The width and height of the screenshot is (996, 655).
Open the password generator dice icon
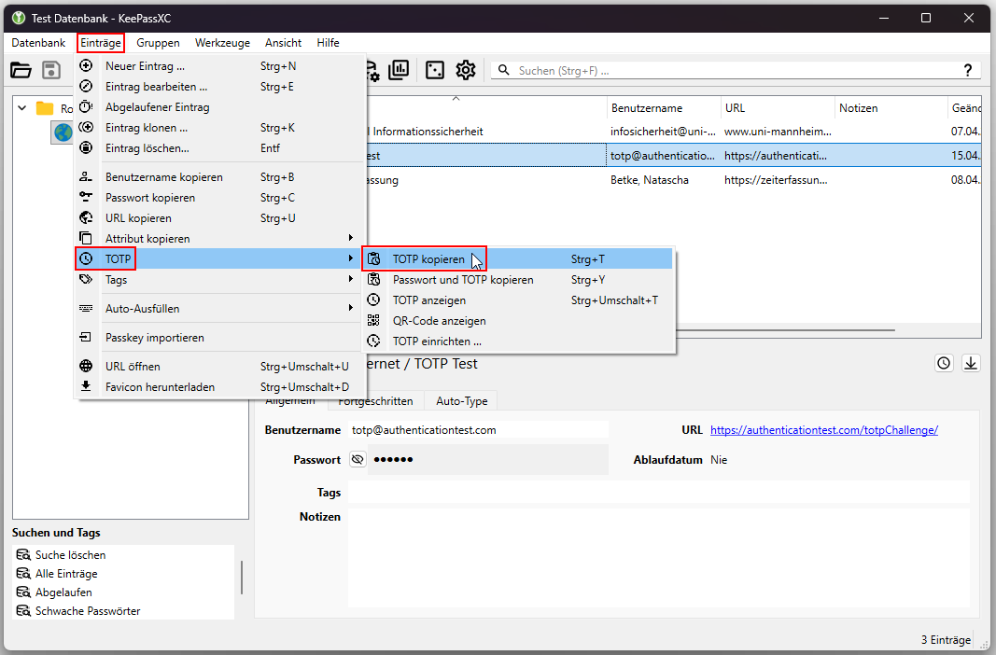coord(434,70)
